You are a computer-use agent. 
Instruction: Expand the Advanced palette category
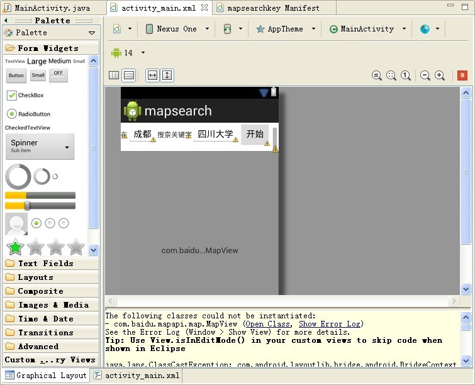pos(51,346)
